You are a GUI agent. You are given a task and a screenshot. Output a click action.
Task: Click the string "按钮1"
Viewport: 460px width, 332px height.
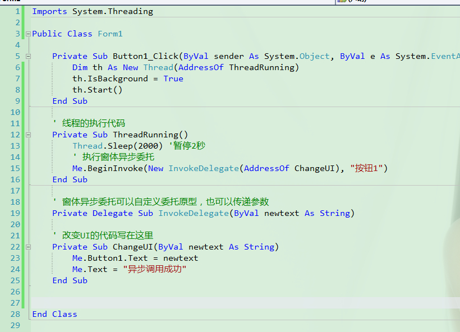[x=366, y=168]
